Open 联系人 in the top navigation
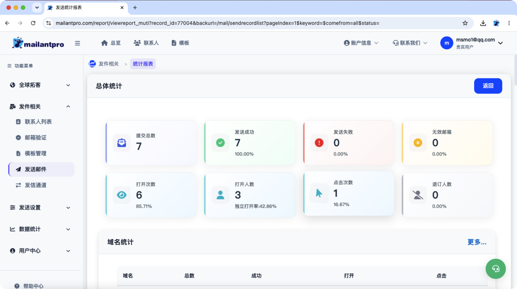The height and width of the screenshot is (289, 517). click(x=146, y=43)
